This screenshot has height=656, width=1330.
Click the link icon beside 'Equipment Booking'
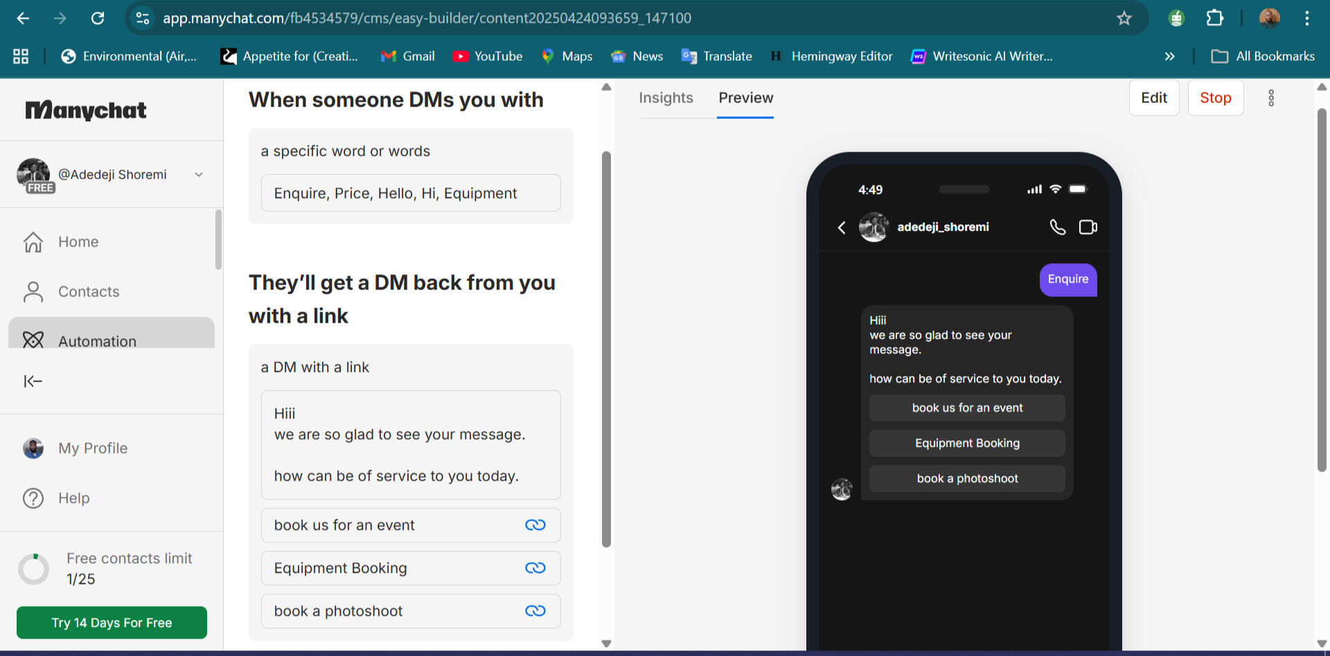click(535, 568)
